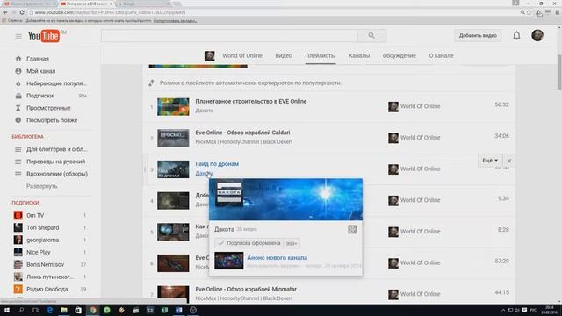
Task: Expand the library with Развернуть
Action: [x=41, y=186]
